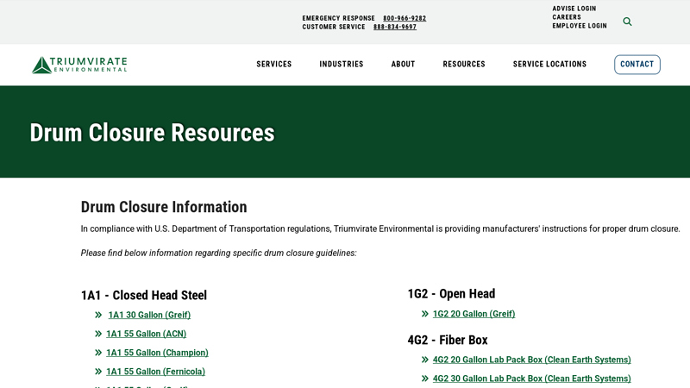Image resolution: width=690 pixels, height=388 pixels.
Task: Click the 4G2 - Fiber Box heading
Action: [448, 340]
